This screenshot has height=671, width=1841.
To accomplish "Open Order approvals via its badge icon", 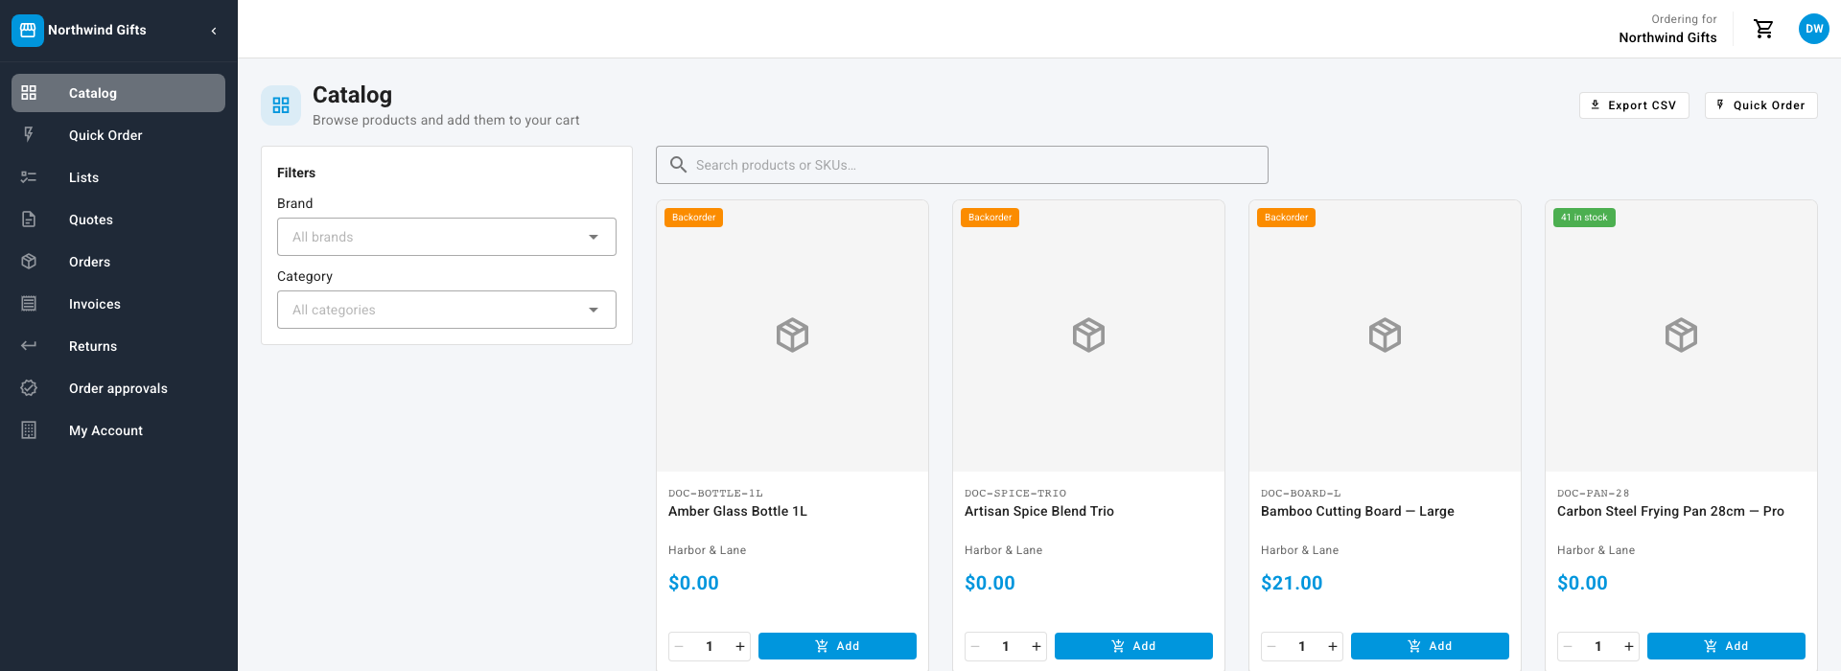I will pos(29,388).
